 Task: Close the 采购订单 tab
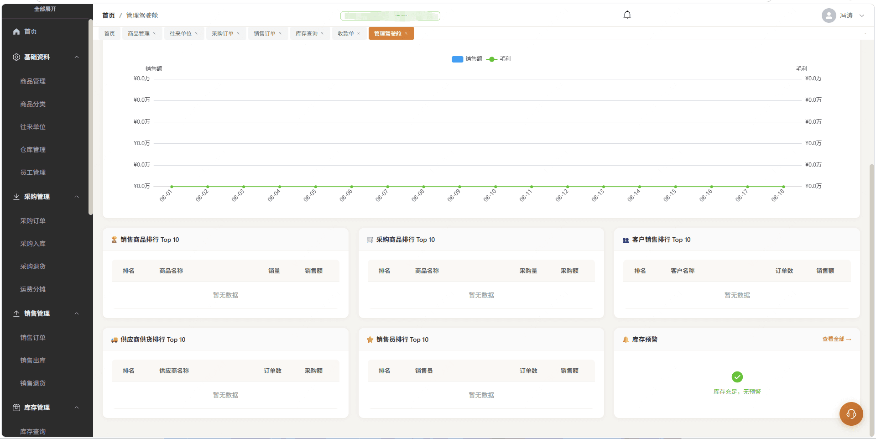238,33
